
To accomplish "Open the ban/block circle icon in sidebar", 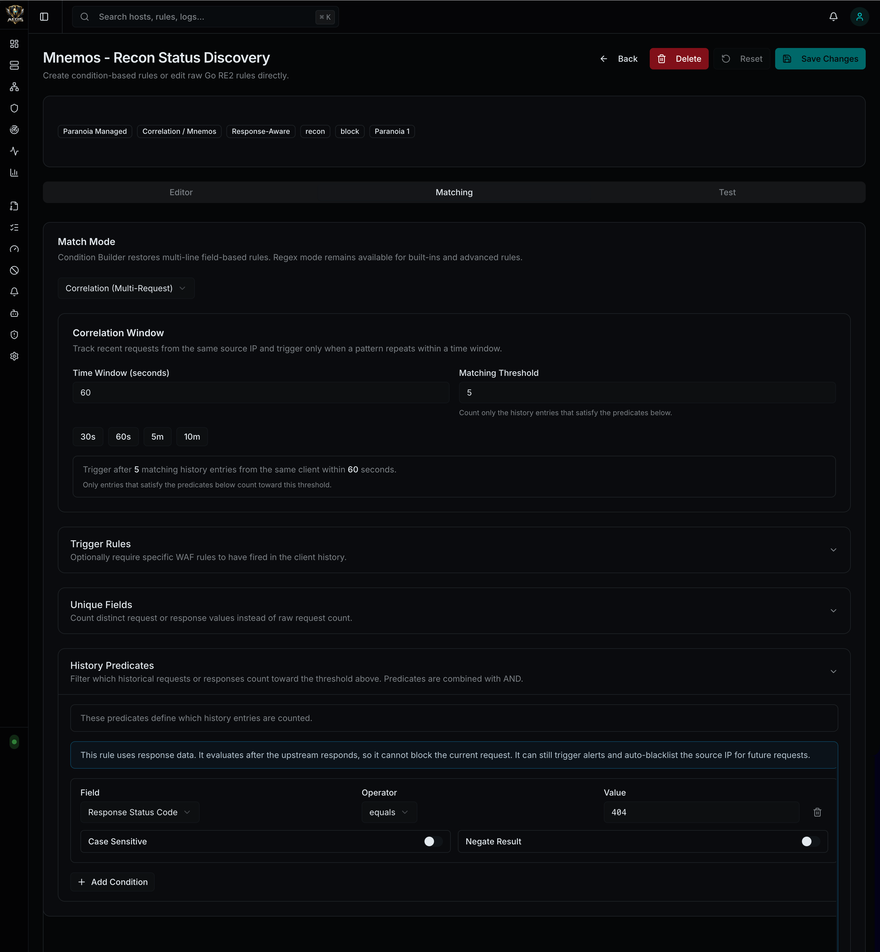I will [x=14, y=270].
